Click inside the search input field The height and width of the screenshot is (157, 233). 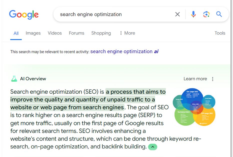point(112,14)
